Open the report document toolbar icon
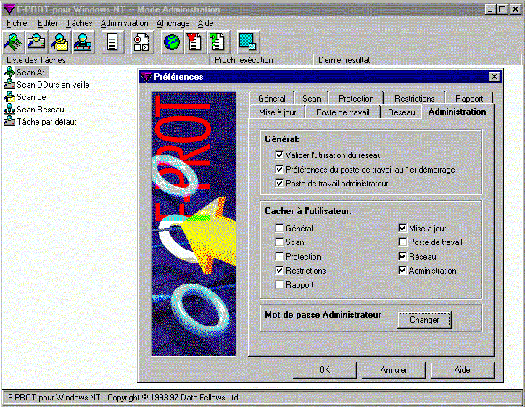The height and width of the screenshot is (407, 525). (x=112, y=43)
